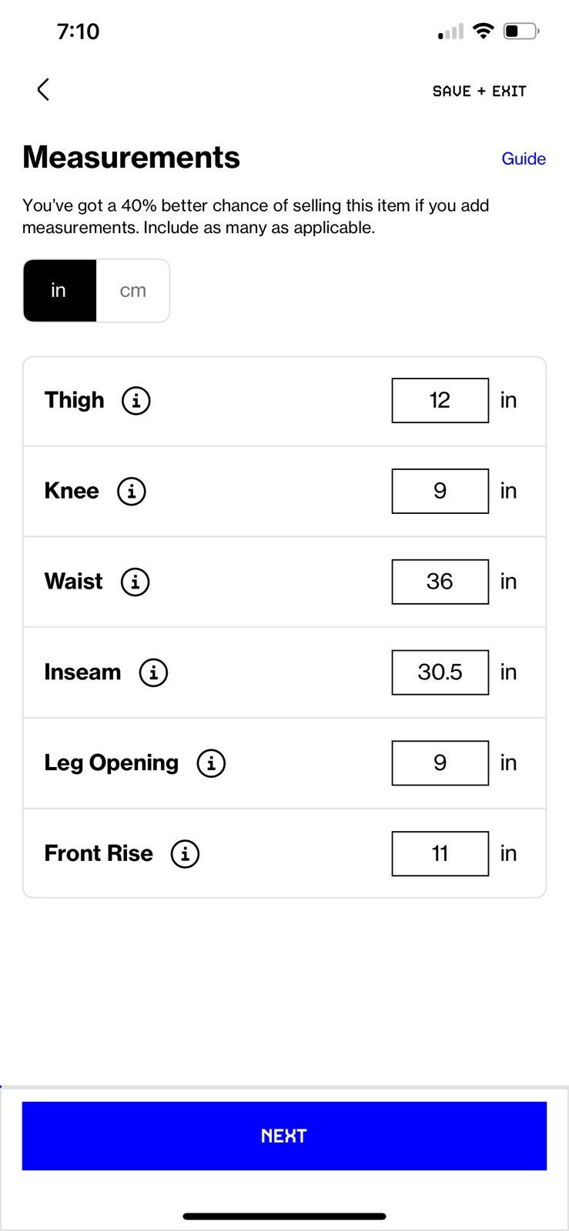The width and height of the screenshot is (569, 1231).
Task: Switch units to cm
Action: tap(132, 291)
